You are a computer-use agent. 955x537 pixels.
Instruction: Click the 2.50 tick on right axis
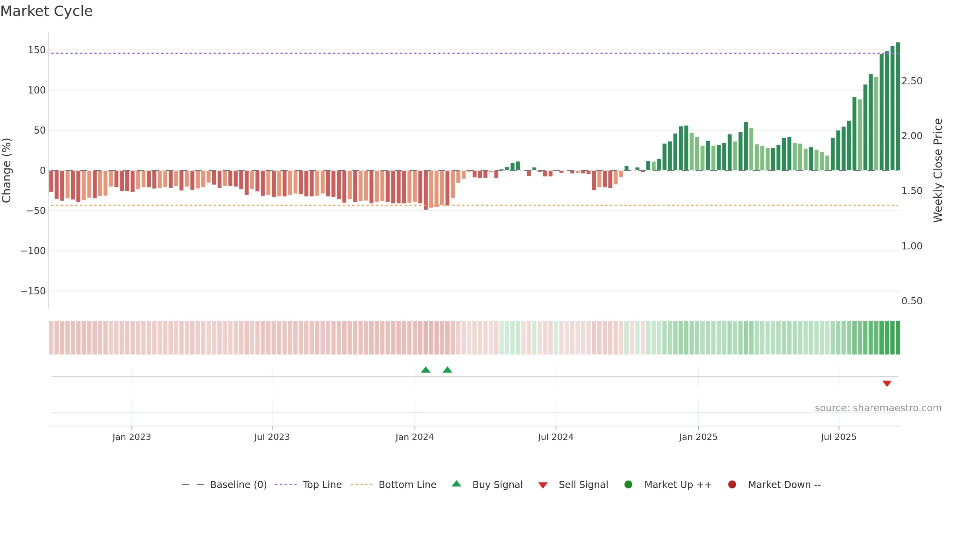click(x=912, y=81)
